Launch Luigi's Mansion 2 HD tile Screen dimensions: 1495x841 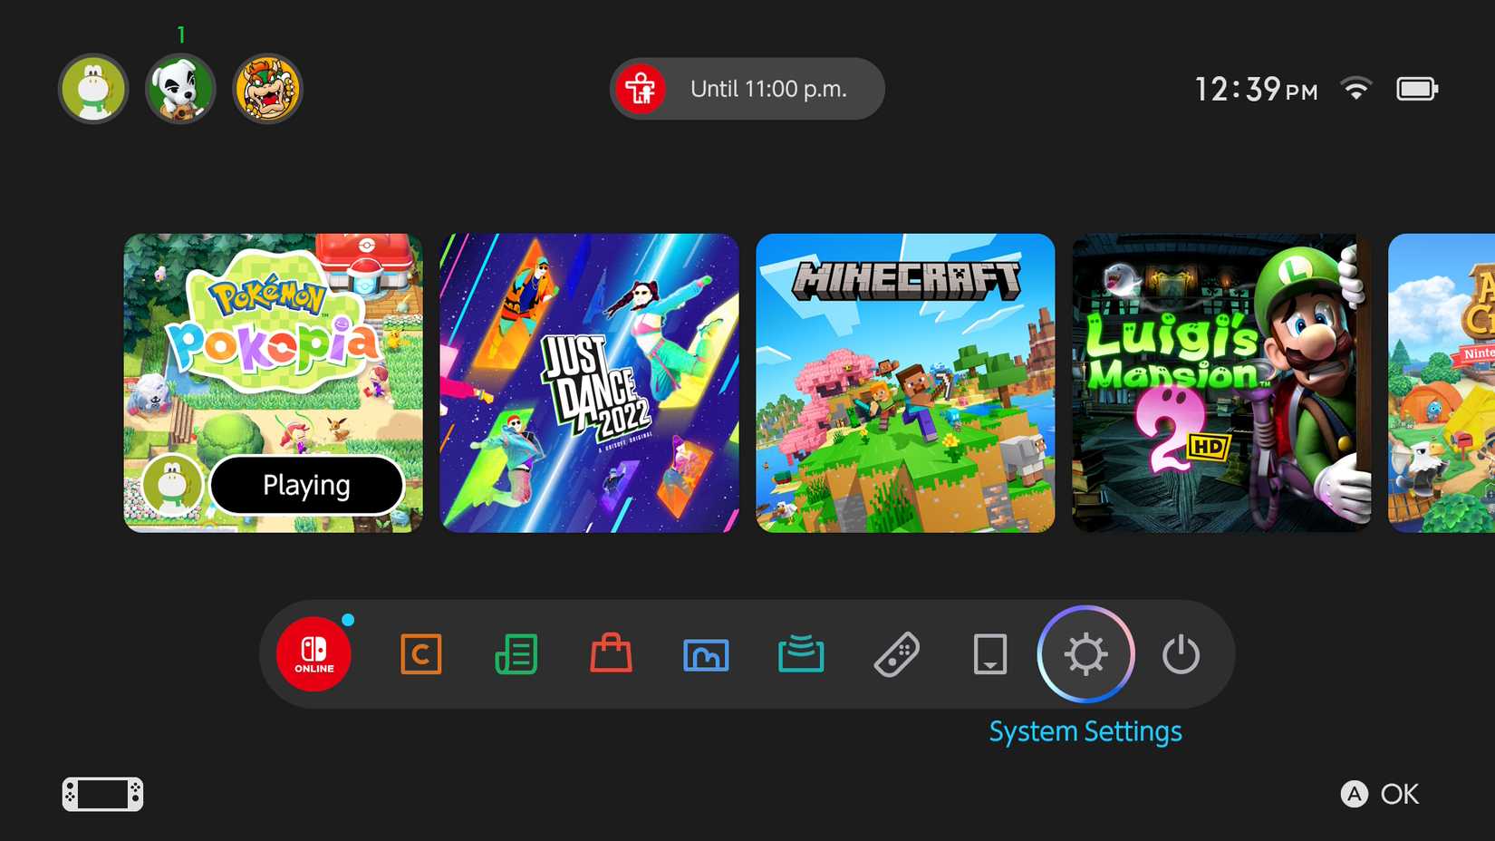(1222, 383)
